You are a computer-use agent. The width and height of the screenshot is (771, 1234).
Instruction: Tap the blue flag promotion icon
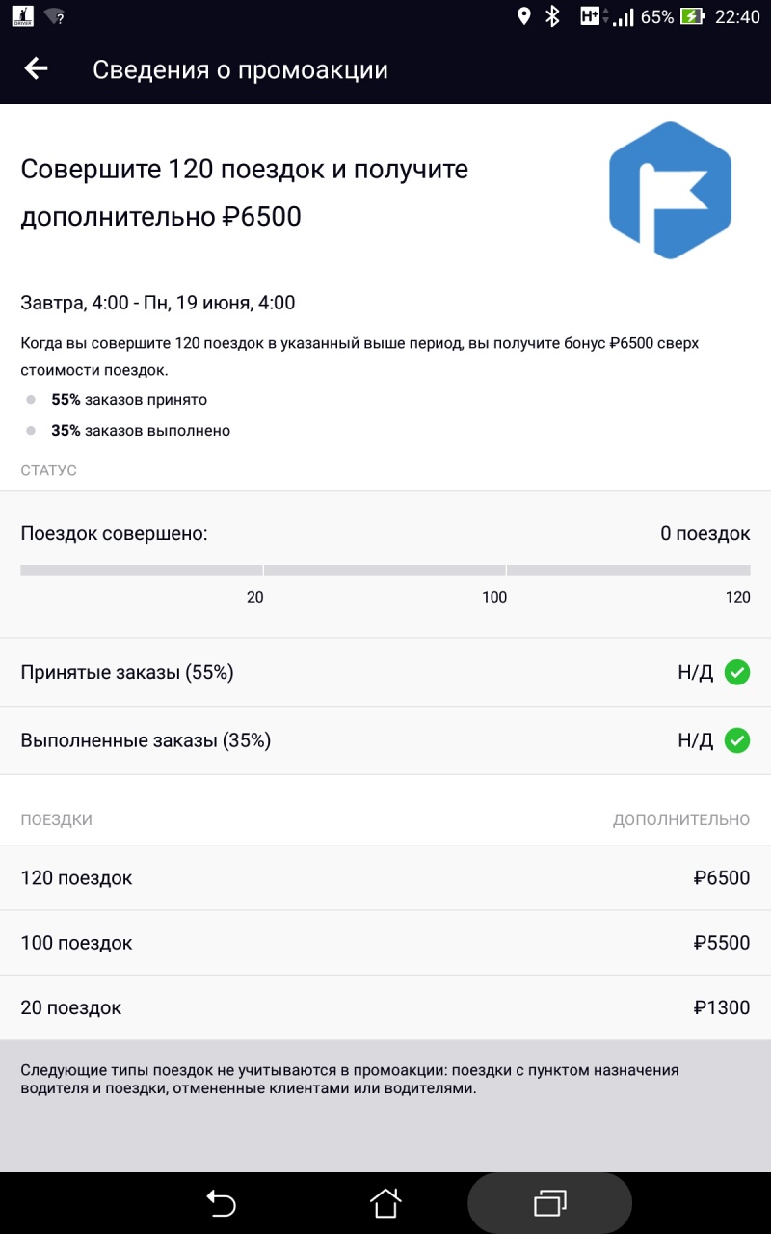[x=671, y=190]
